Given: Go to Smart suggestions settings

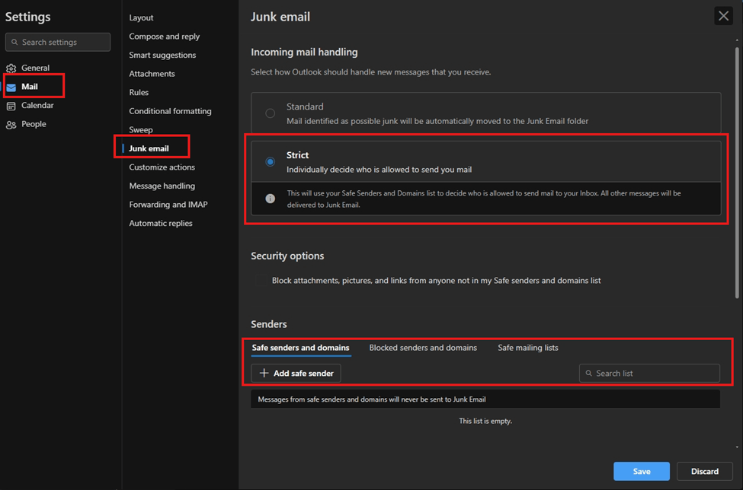Looking at the screenshot, I should click(x=162, y=55).
